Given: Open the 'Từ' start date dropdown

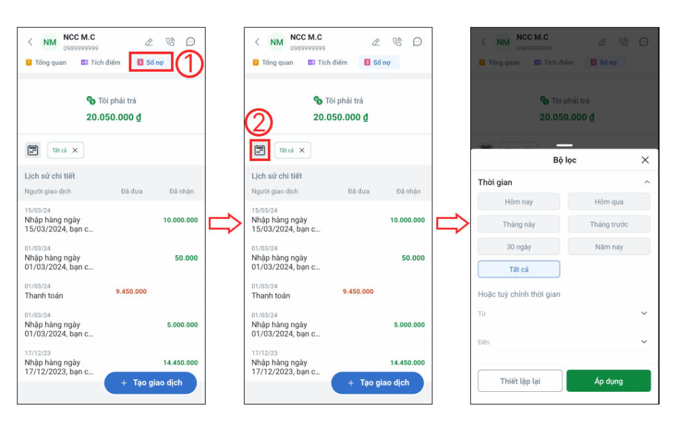Looking at the screenshot, I should tap(564, 314).
